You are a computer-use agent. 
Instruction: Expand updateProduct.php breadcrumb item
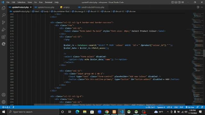tap(20, 11)
